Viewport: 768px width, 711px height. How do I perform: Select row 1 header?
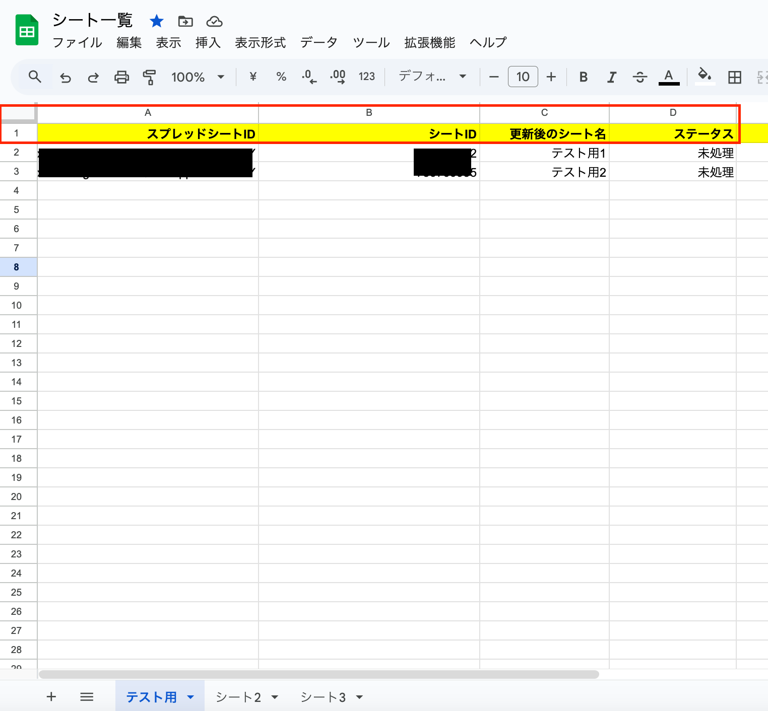coord(17,133)
